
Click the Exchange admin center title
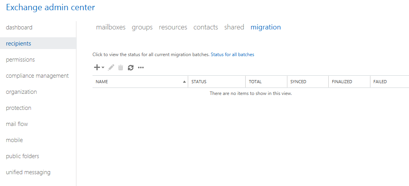pos(50,7)
